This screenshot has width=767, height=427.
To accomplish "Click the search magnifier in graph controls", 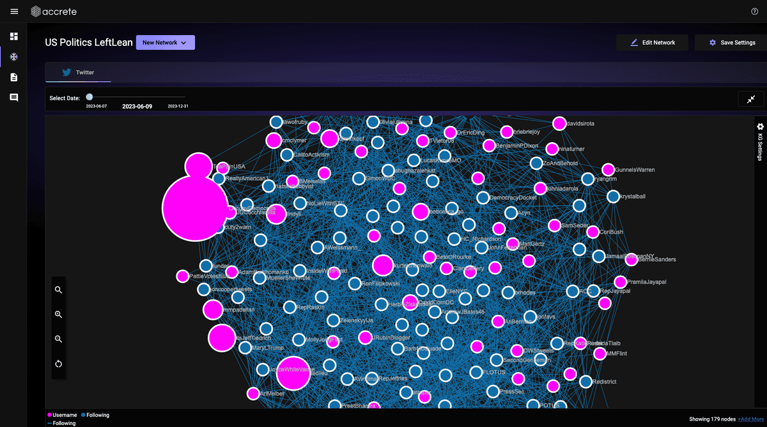I will [x=58, y=290].
